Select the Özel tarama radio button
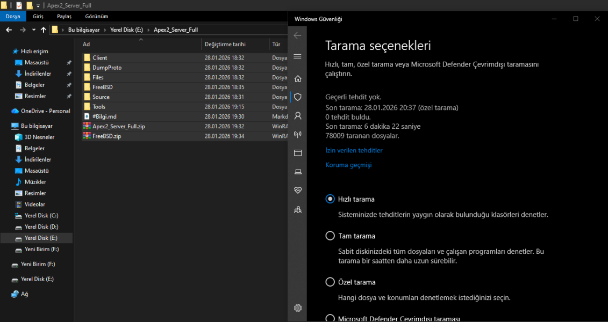 click(330, 282)
